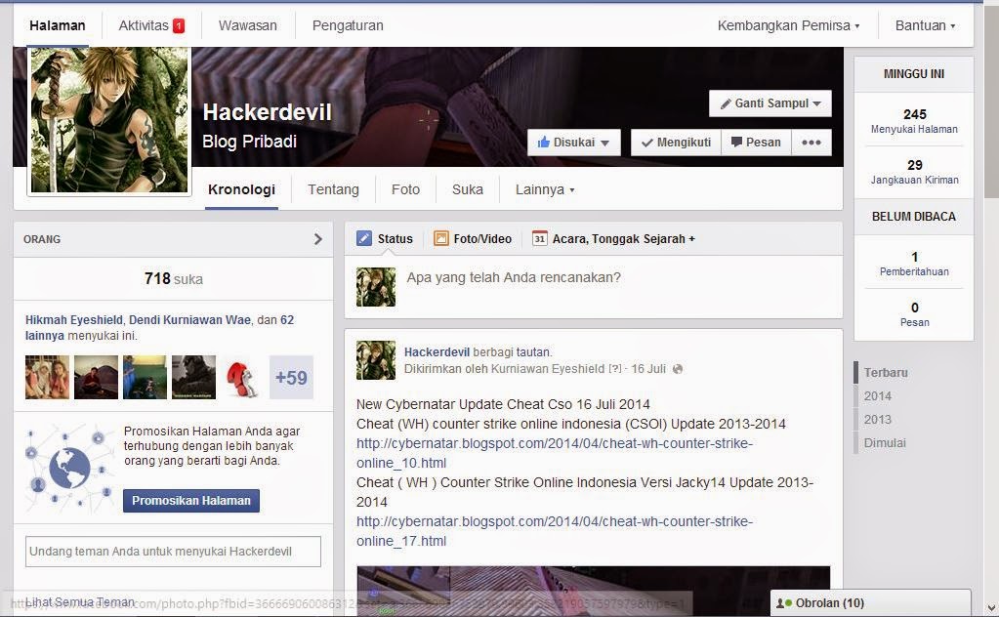
Task: Click the fourth liker's photo thumbnail
Action: coord(193,378)
